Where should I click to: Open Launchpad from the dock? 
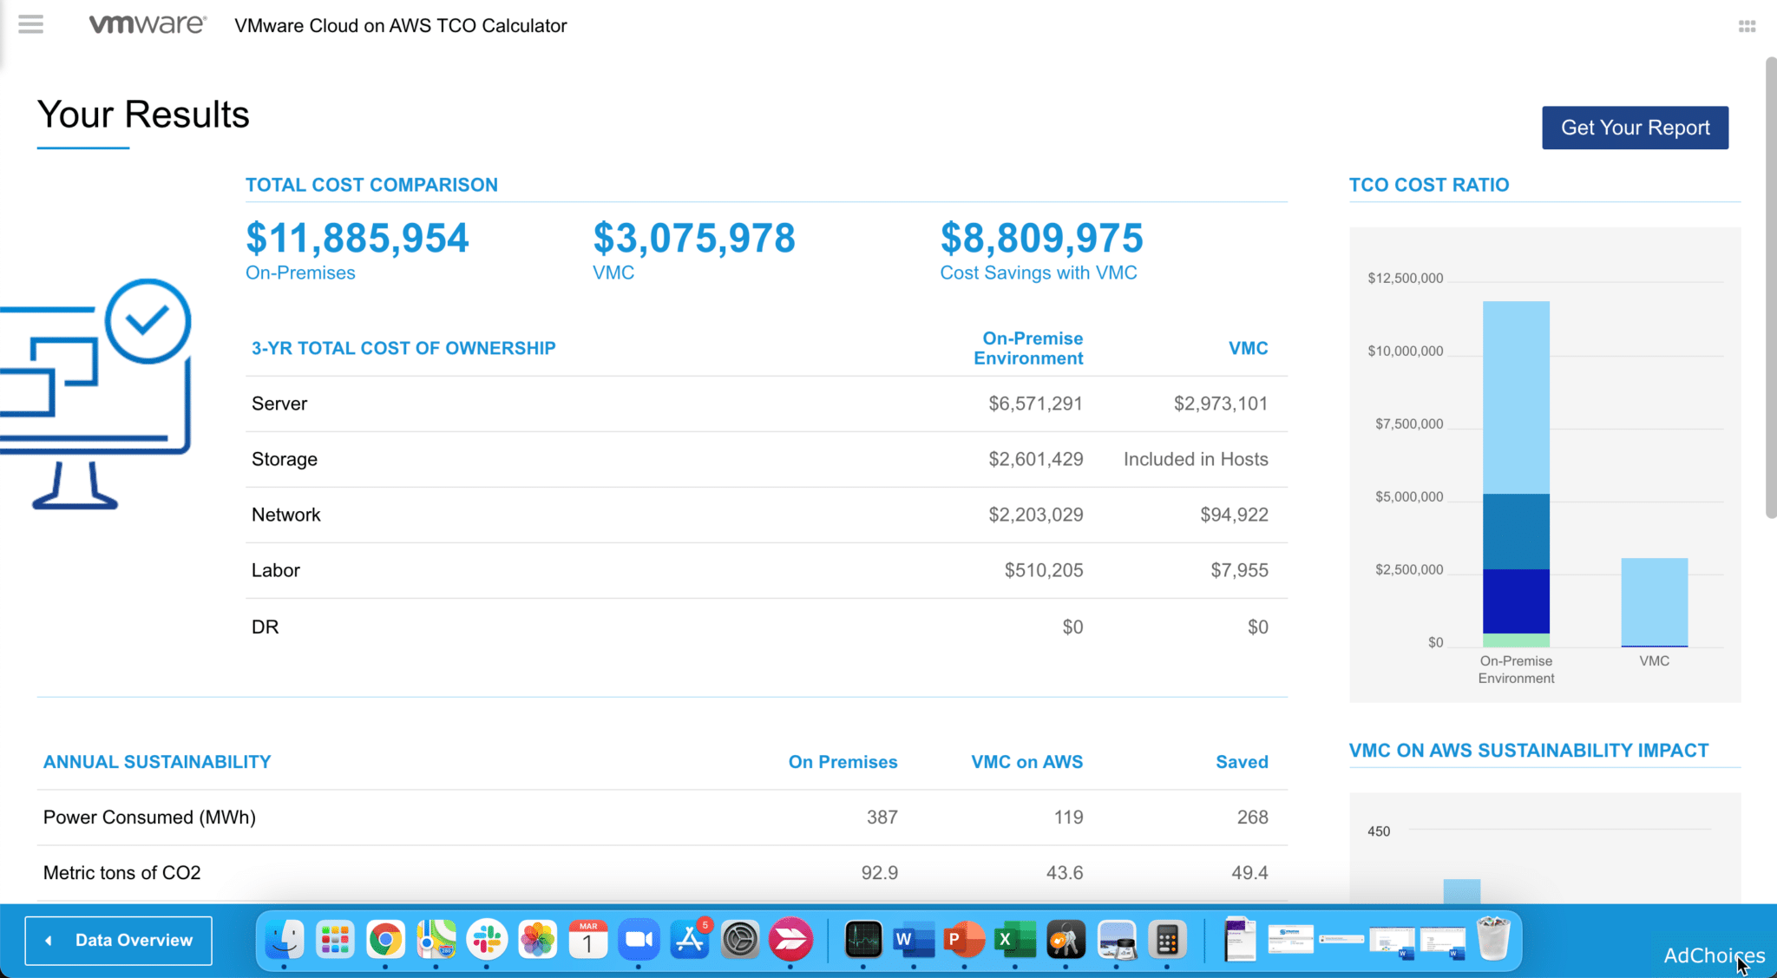tap(335, 939)
